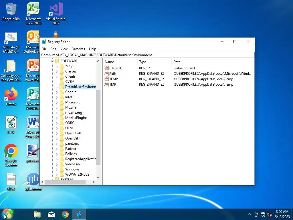The height and width of the screenshot is (220, 293).
Task: Open the Mail app from taskbar
Action: [51, 214]
